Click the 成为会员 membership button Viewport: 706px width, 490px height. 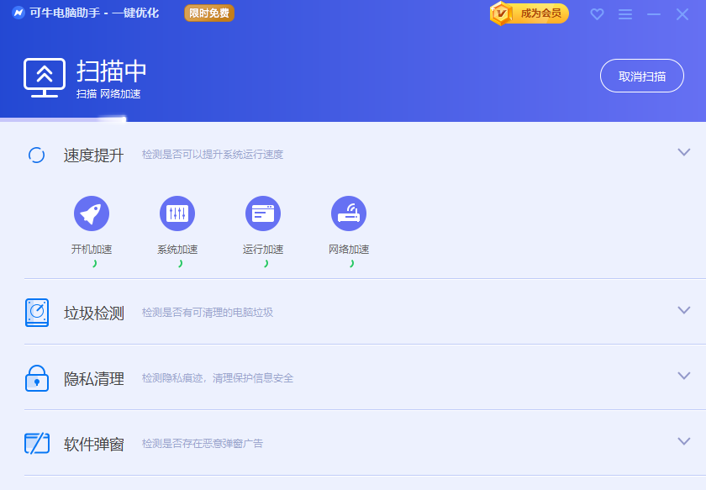(530, 13)
